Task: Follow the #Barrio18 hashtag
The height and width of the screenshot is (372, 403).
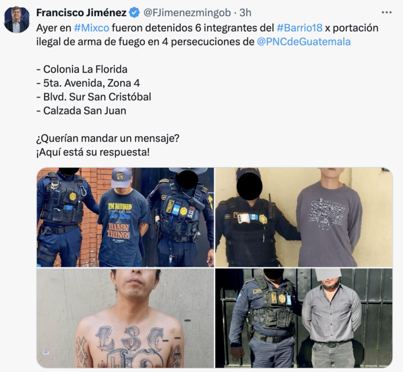Action: (300, 28)
